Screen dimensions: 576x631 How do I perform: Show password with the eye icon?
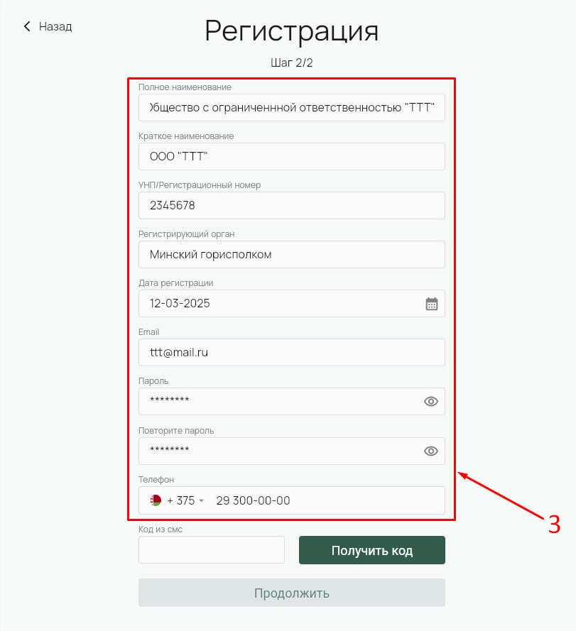click(430, 402)
